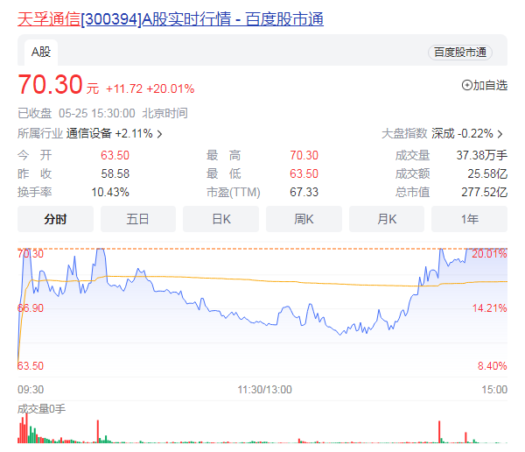
Task: Show the 日K candlestick chart
Action: point(220,219)
